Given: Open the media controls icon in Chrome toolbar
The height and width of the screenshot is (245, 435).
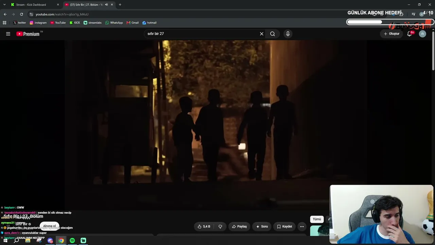Looking at the screenshot, I should [x=413, y=14].
